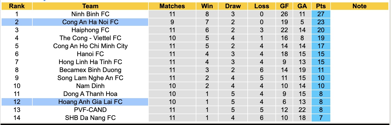
Task: Select the Draw column header
Action: pos(233,6)
